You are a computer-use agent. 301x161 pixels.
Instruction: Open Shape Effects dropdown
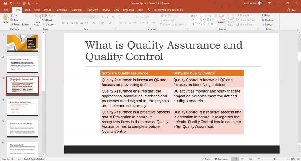(x=246, y=24)
